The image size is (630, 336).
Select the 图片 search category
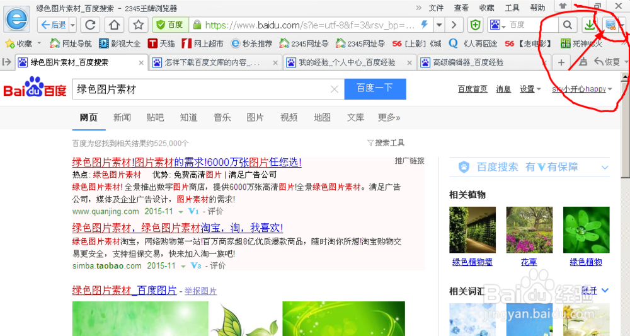[x=255, y=117]
